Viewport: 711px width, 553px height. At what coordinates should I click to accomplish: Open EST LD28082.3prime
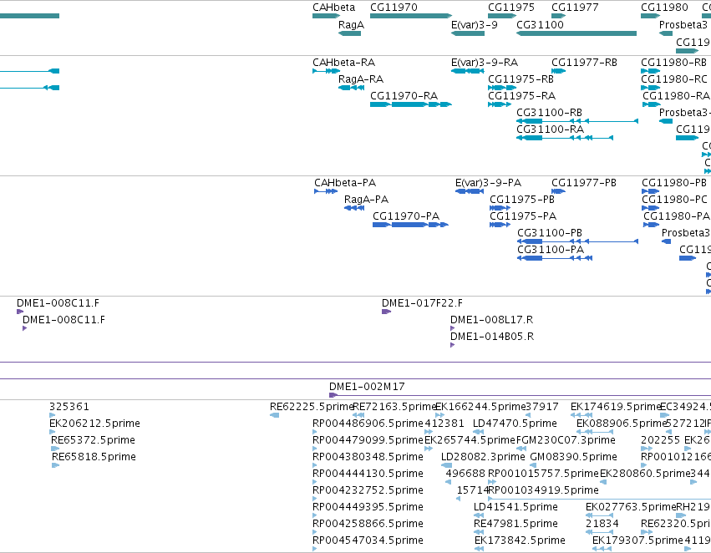click(483, 457)
